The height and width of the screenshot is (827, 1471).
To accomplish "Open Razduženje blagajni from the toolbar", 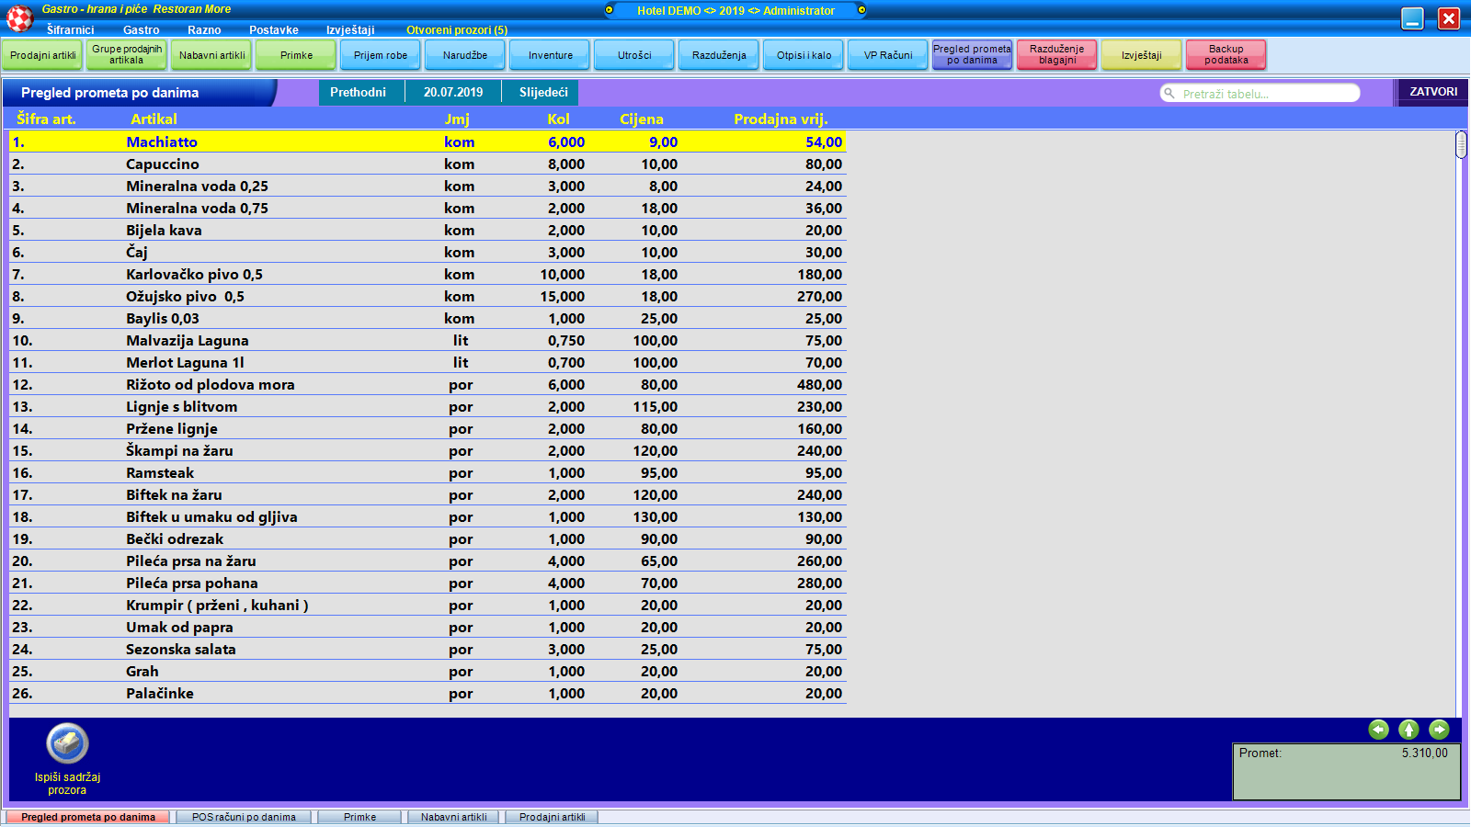I will pos(1056,55).
